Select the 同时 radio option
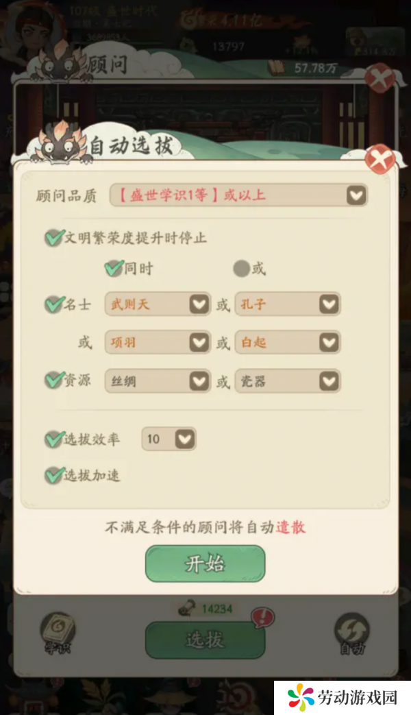Screen dimensions: 411x715 [x=114, y=268]
